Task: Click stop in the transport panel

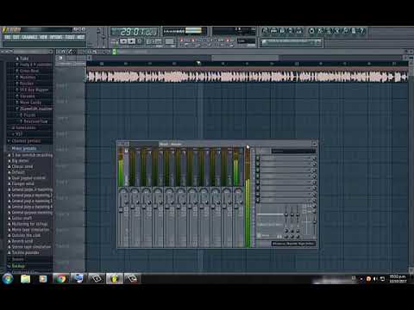Action: click(131, 41)
